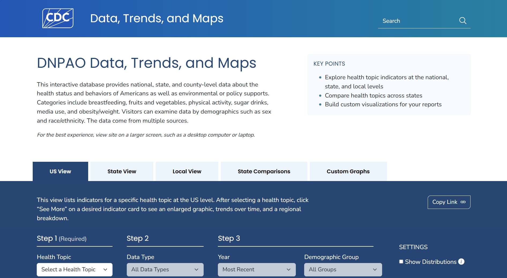
Task: Open the Most Recent year dropdown
Action: click(x=256, y=269)
